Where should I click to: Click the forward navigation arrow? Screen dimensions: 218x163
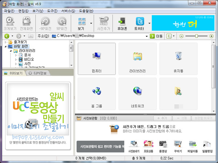click(19, 36)
